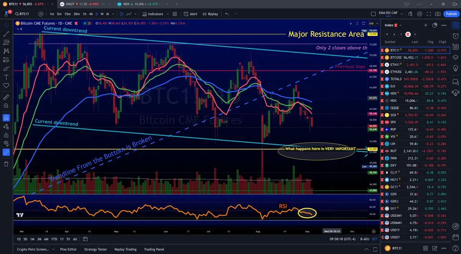Viewport: 461px width, 254px height.
Task: Activate the zoom in tool
Action: pos(6,106)
